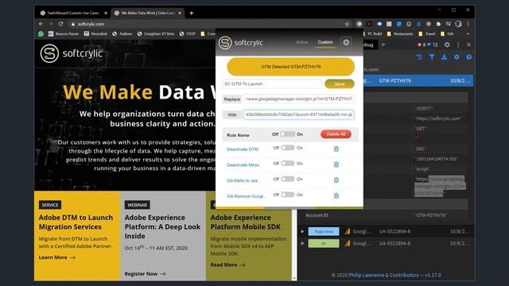This screenshot has height=286, width=509.
Task: Open the Neuralink bookmark
Action: click(x=95, y=33)
